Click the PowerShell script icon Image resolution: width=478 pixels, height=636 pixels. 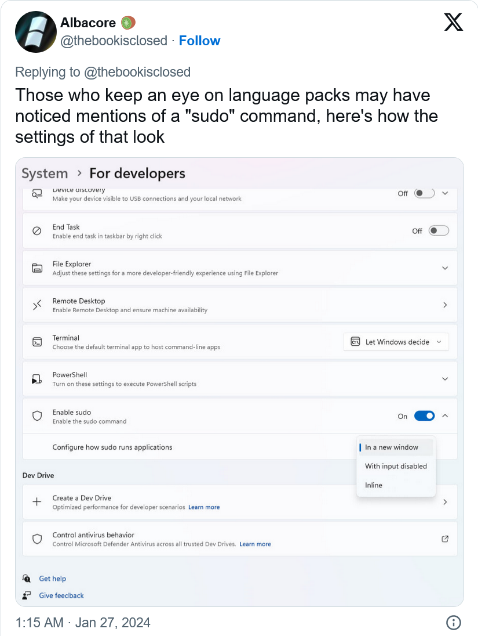[37, 379]
